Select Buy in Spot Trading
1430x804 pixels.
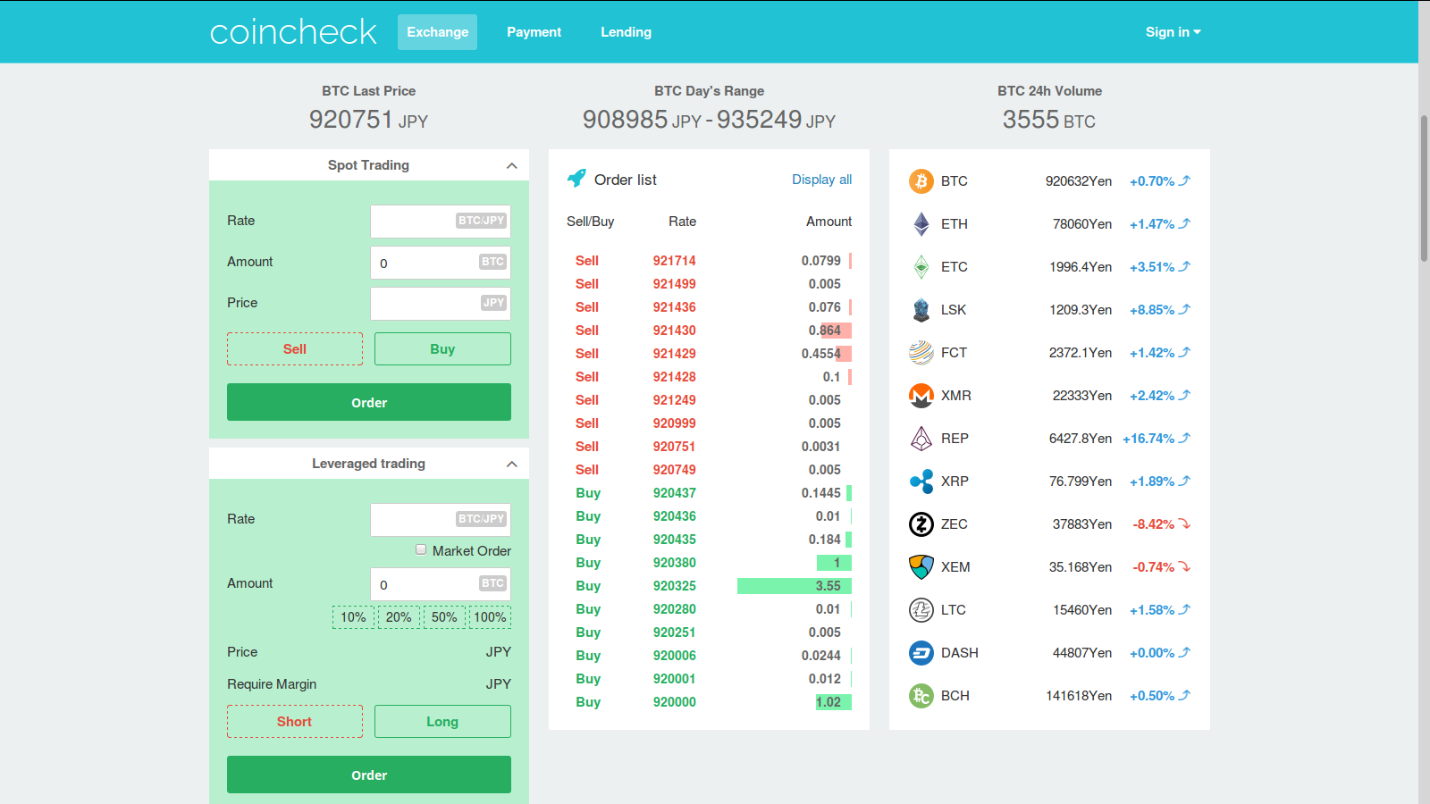(x=442, y=349)
